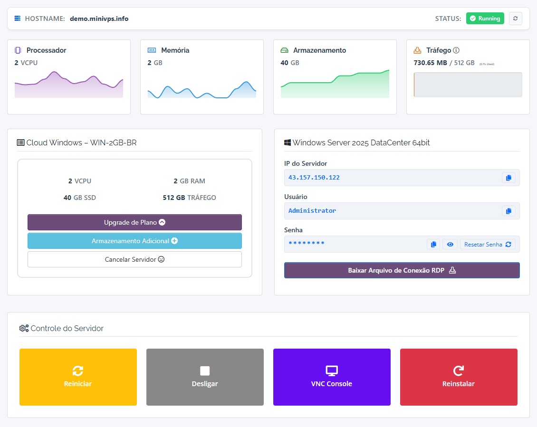Image resolution: width=537 pixels, height=427 pixels.
Task: Click the Desligar stop icon
Action: click(x=205, y=371)
